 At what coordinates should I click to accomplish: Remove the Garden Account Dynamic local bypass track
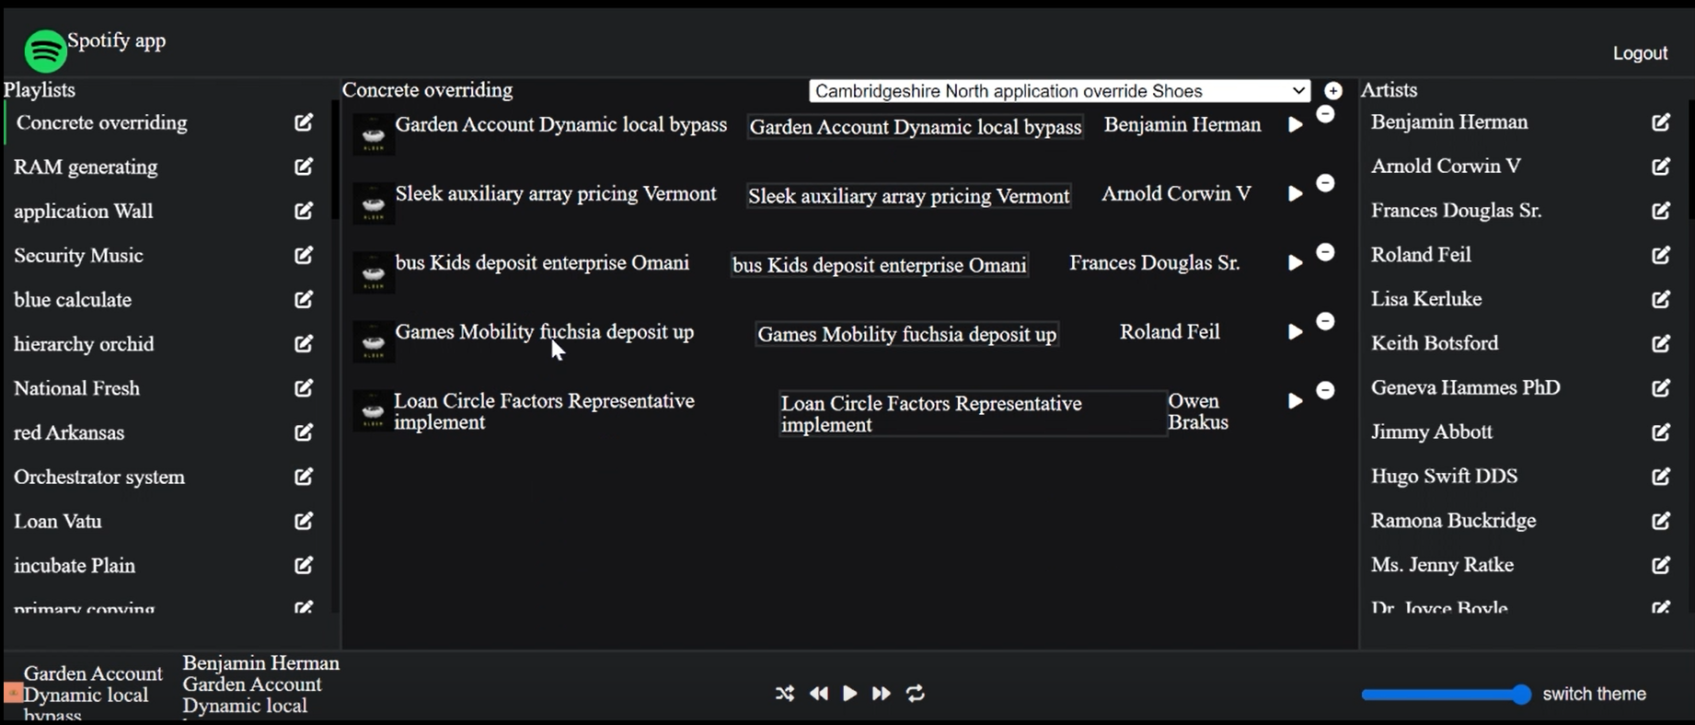coord(1325,114)
